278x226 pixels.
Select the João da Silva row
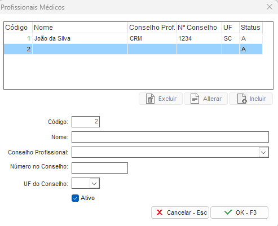tap(133, 38)
